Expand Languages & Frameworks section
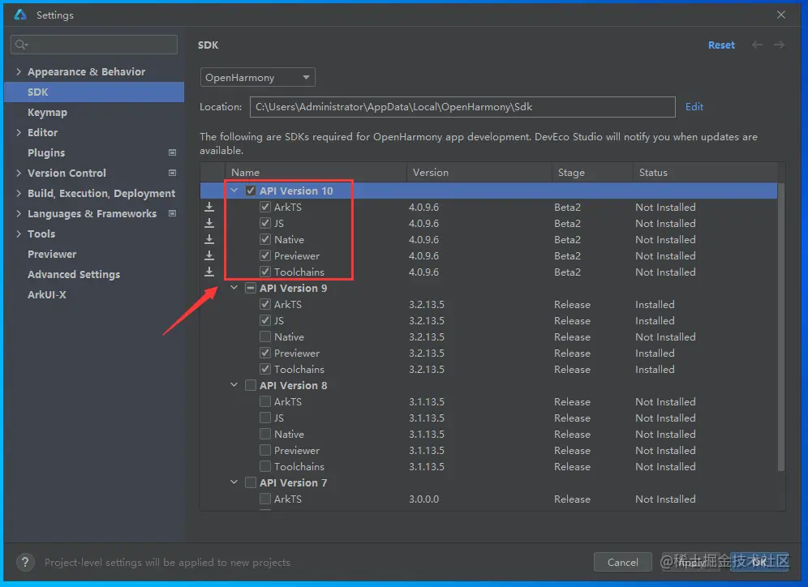808x587 pixels. click(x=19, y=213)
